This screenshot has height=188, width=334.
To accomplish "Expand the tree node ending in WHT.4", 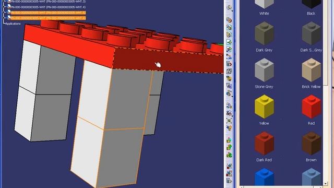I will tap(4, 7).
